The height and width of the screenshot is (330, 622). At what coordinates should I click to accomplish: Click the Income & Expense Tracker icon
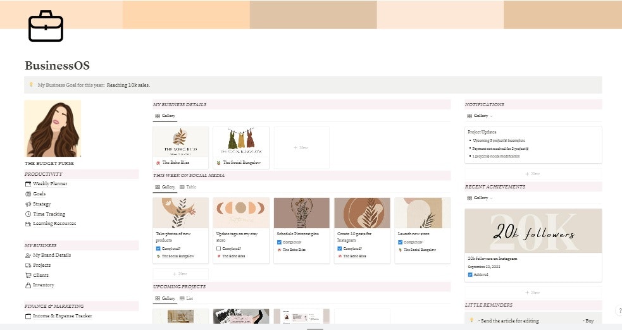28,316
